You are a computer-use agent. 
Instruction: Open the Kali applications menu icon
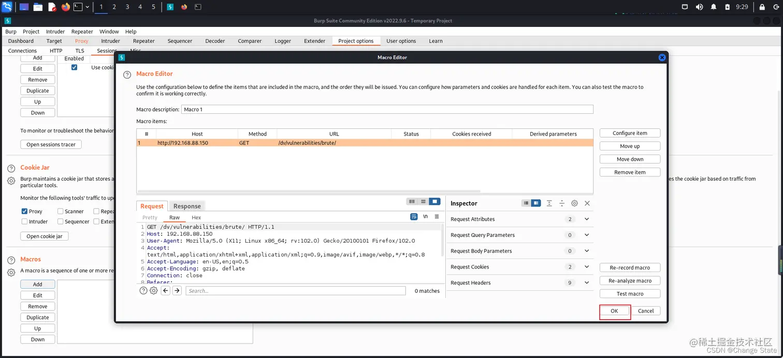click(x=7, y=7)
